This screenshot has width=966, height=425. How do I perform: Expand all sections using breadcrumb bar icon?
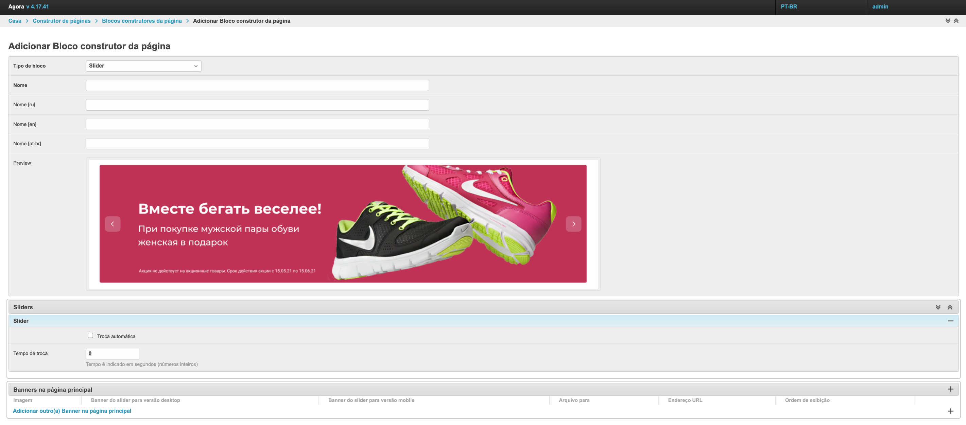click(x=948, y=21)
